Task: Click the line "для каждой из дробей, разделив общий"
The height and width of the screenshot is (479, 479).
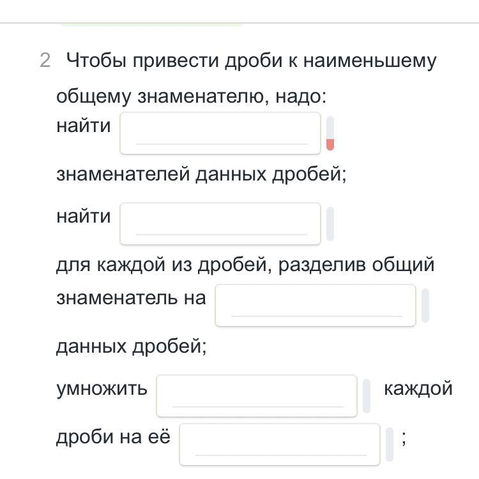Action: (245, 263)
